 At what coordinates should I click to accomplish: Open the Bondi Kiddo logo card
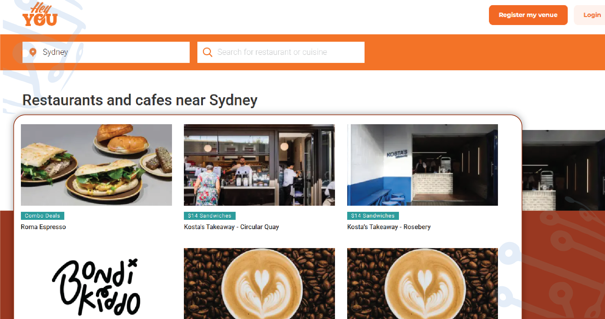(96, 284)
